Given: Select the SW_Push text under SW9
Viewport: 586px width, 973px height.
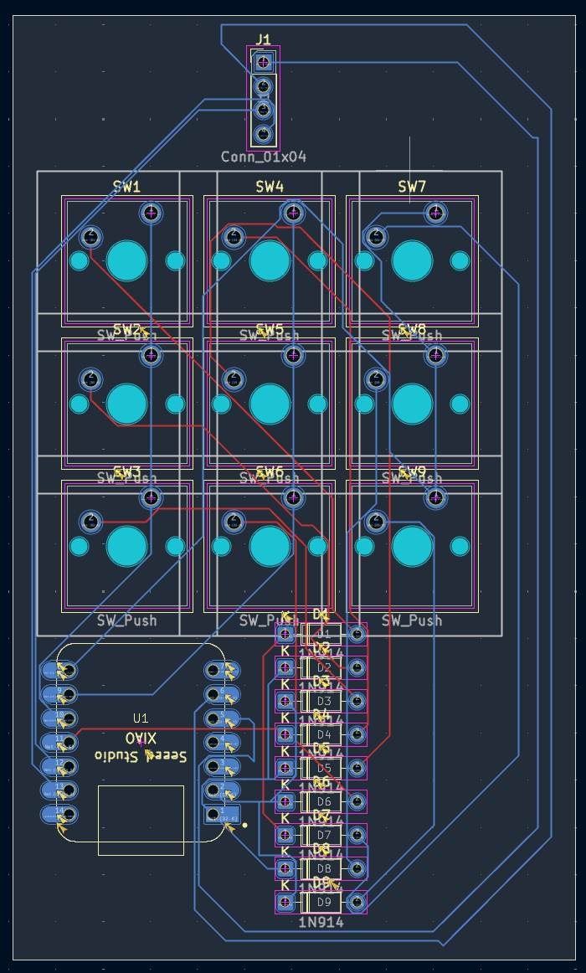Looking at the screenshot, I should point(412,620).
